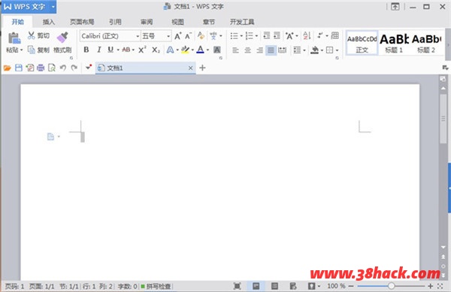451x292 pixels.
Task: Apply superscript X² formatting
Action: (x=142, y=50)
